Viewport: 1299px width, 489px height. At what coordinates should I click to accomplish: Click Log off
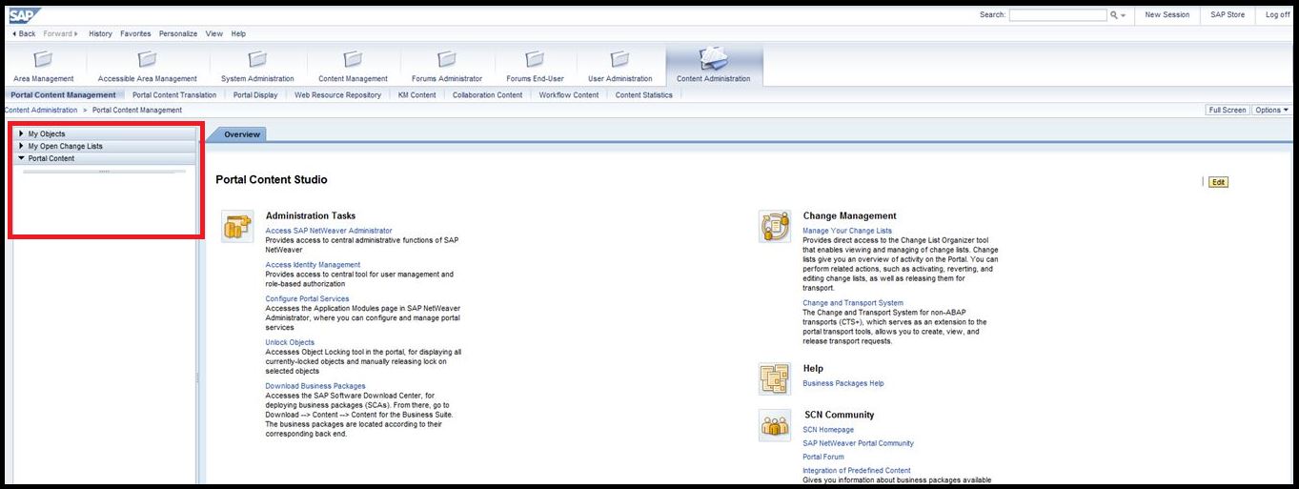tap(1277, 14)
